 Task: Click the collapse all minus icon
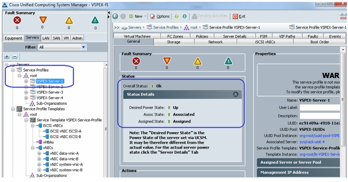point(15,57)
